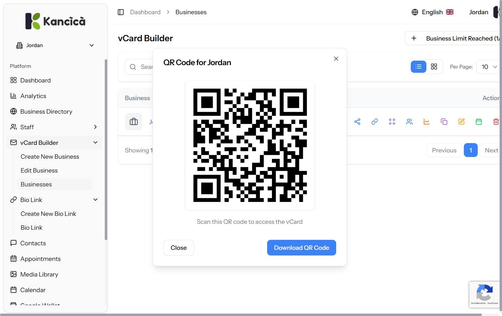Screen dimensions: 502x316
Task: Click the green calendar action icon
Action: (479, 122)
